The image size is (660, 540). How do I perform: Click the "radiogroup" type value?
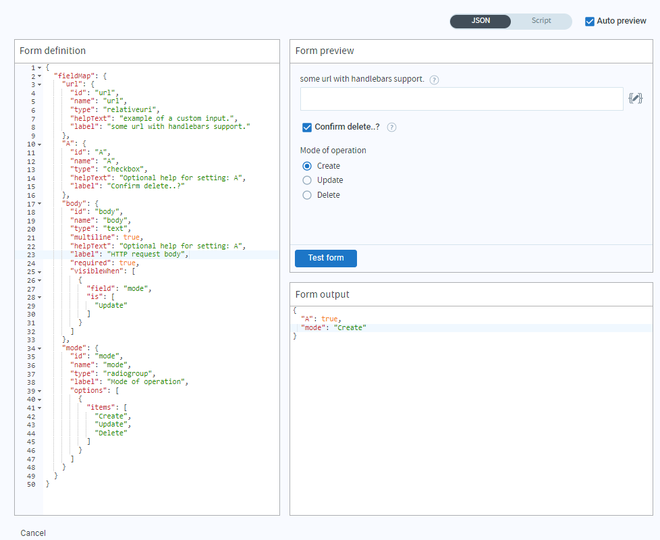click(x=127, y=373)
